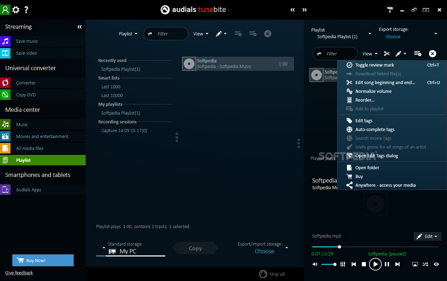Choose Anywhere - access your media
Viewport: 447px width, 281px height.
coord(392,185)
